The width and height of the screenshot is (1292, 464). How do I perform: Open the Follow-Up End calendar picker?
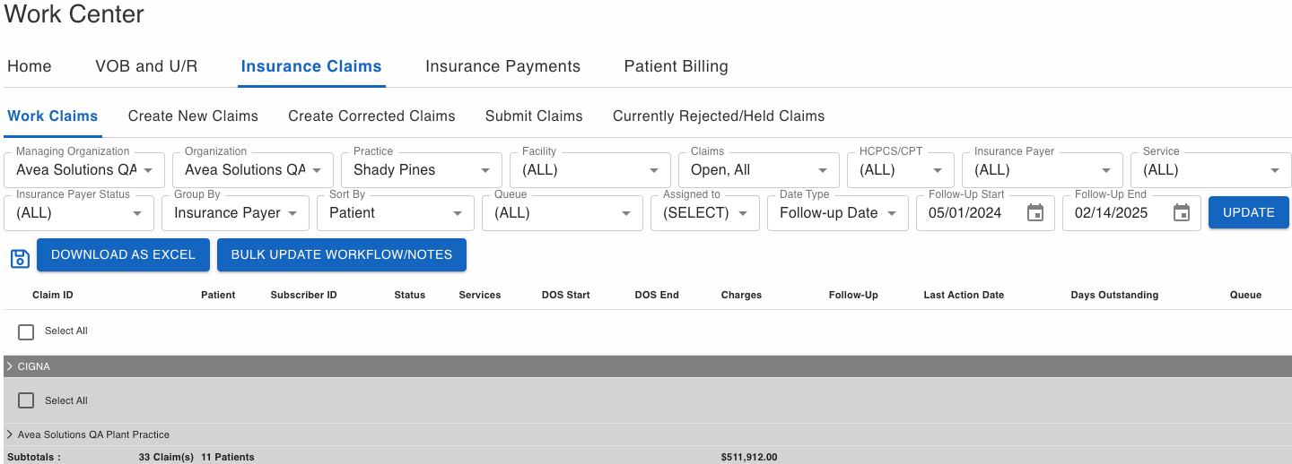[1182, 213]
